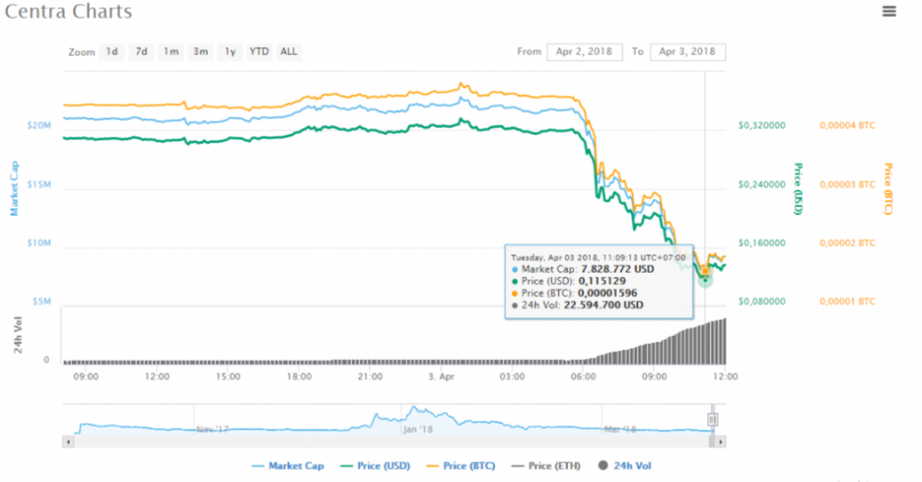This screenshot has height=482, width=922.
Task: Toggle Price (ETH) series in legend
Action: pyautogui.click(x=547, y=466)
